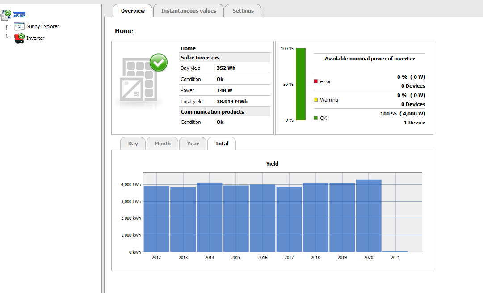Screen dimensions: 483x293
Task: Click the Warning label in legend
Action: (329, 100)
